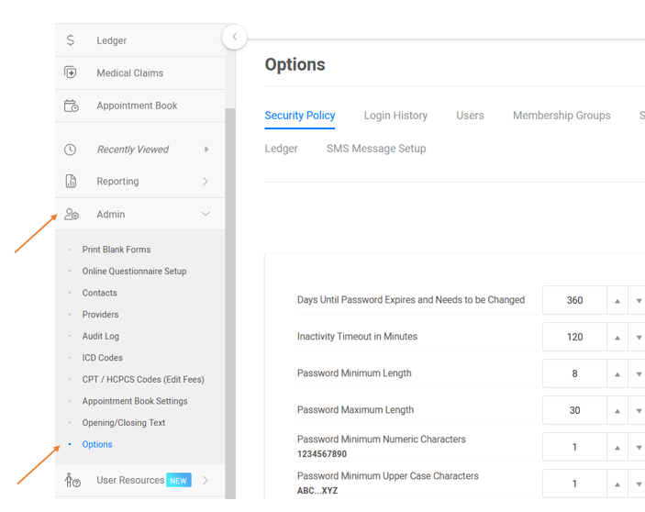Decrease Days Until Password Expires value
Screen dimensions: 645x512
(x=638, y=301)
